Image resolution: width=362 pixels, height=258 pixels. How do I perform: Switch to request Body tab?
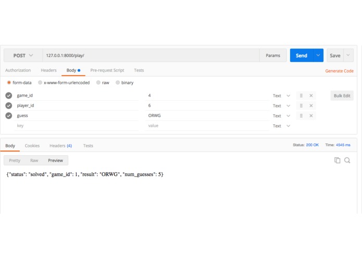pos(73,70)
